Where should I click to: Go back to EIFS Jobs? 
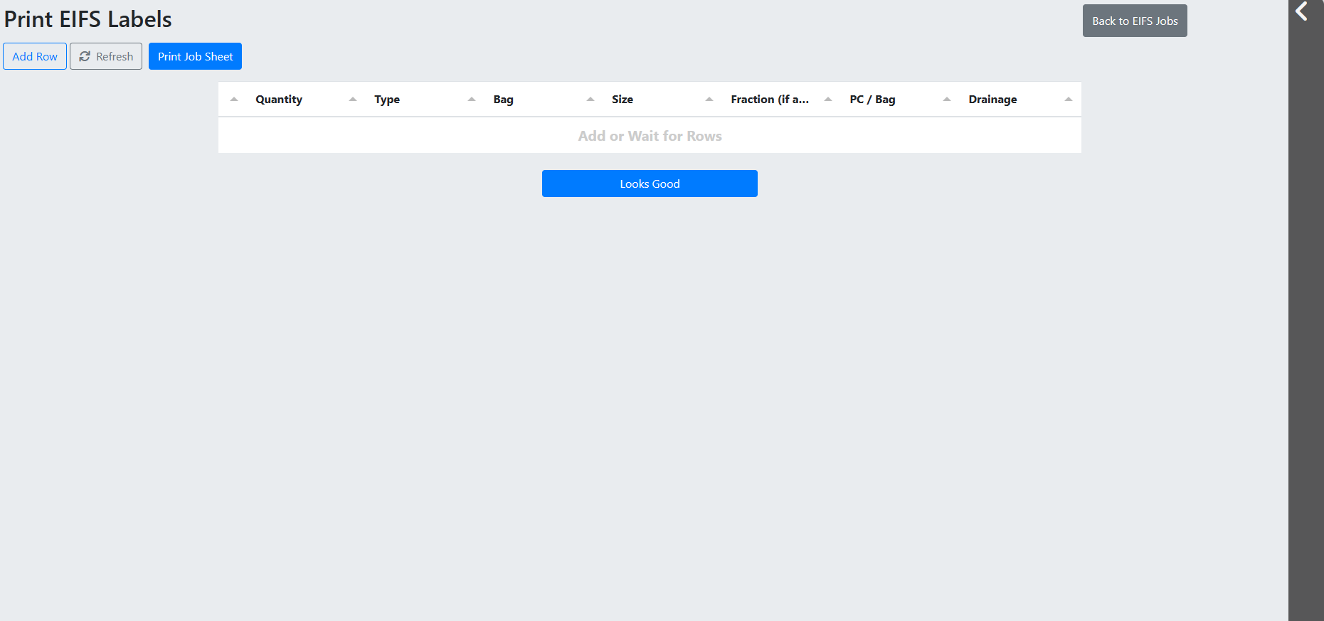point(1134,21)
